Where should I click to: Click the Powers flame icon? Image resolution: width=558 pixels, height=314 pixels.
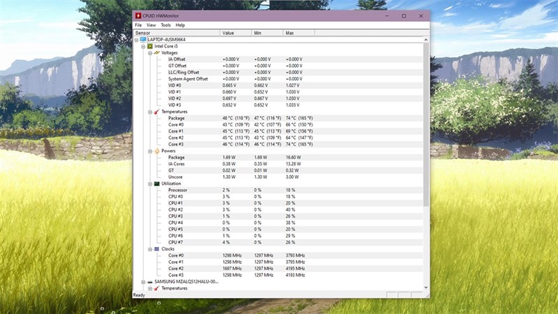pos(157,151)
